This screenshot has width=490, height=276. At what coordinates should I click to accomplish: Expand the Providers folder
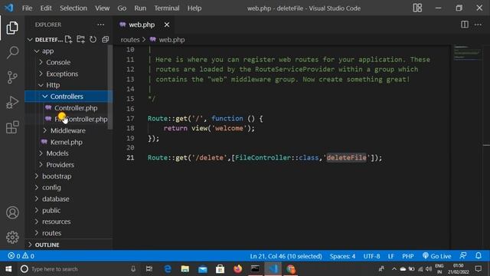[60, 165]
